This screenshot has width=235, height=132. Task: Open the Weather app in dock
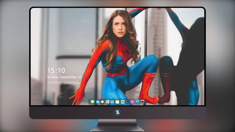[x=97, y=102]
